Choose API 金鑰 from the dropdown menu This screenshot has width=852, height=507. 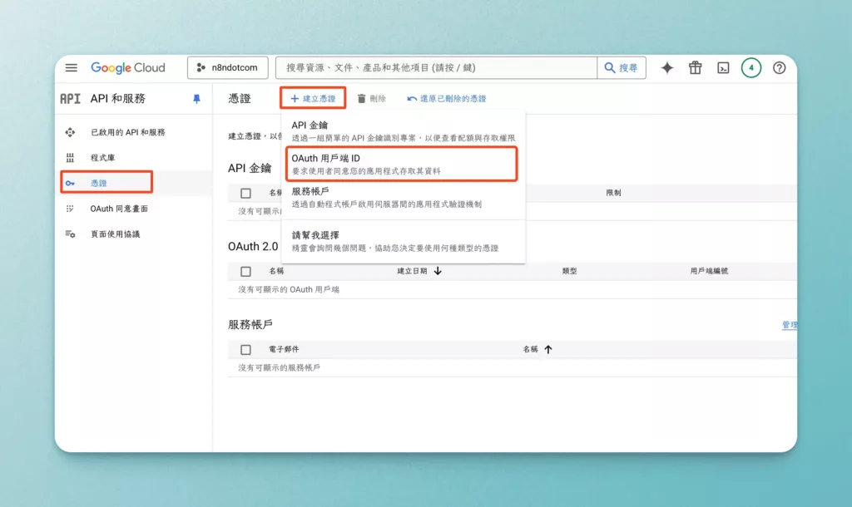[403, 130]
